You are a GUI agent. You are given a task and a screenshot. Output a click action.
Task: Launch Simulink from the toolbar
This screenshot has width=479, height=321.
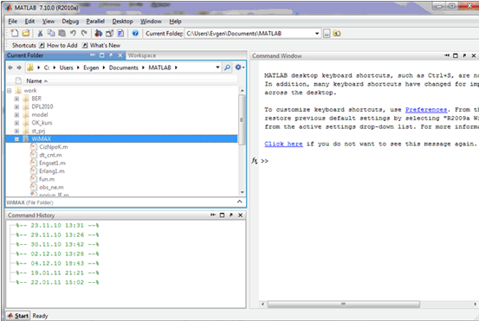coord(98,33)
